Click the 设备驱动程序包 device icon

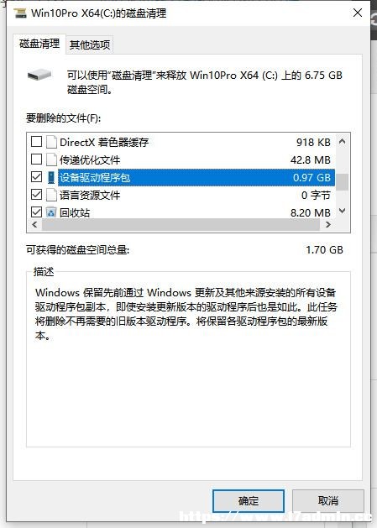point(51,177)
